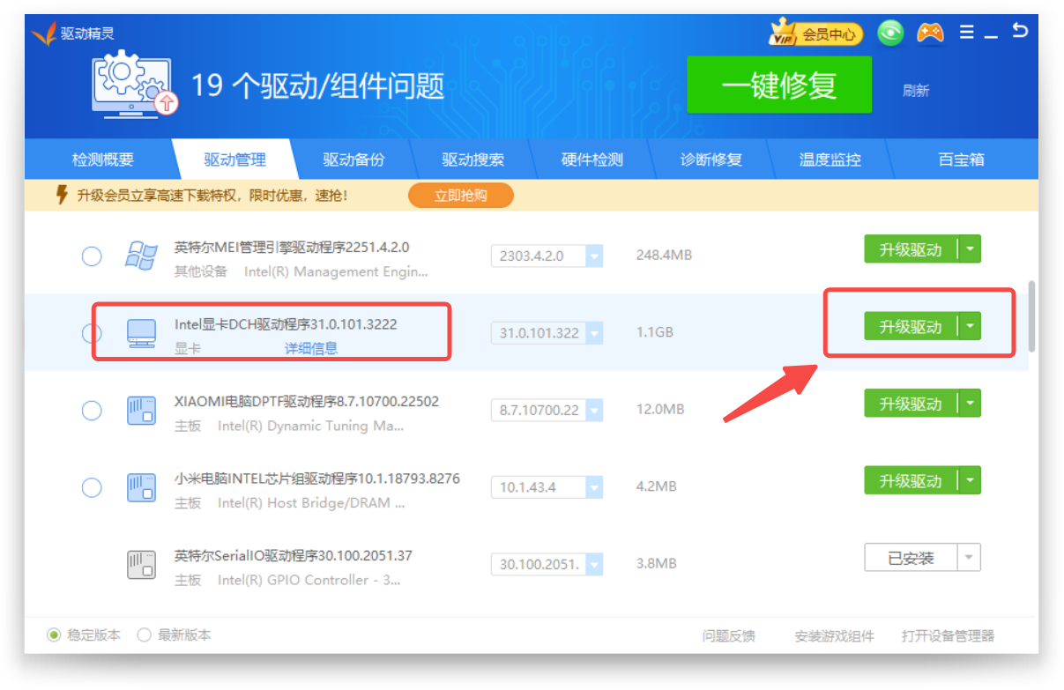Viewport: 1064px width, 690px height.
Task: Select the XIAOMI DPTF driver radio button
Action: click(x=92, y=411)
